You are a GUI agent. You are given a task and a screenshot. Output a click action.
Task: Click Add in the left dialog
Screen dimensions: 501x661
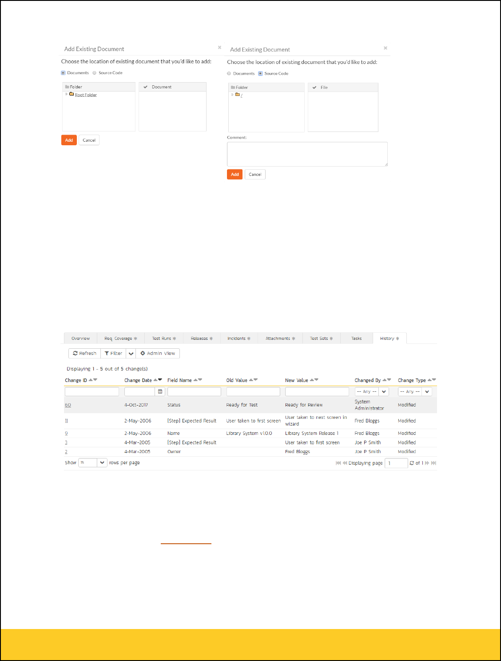[69, 140]
